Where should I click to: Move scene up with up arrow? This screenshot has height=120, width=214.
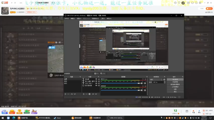72,94
